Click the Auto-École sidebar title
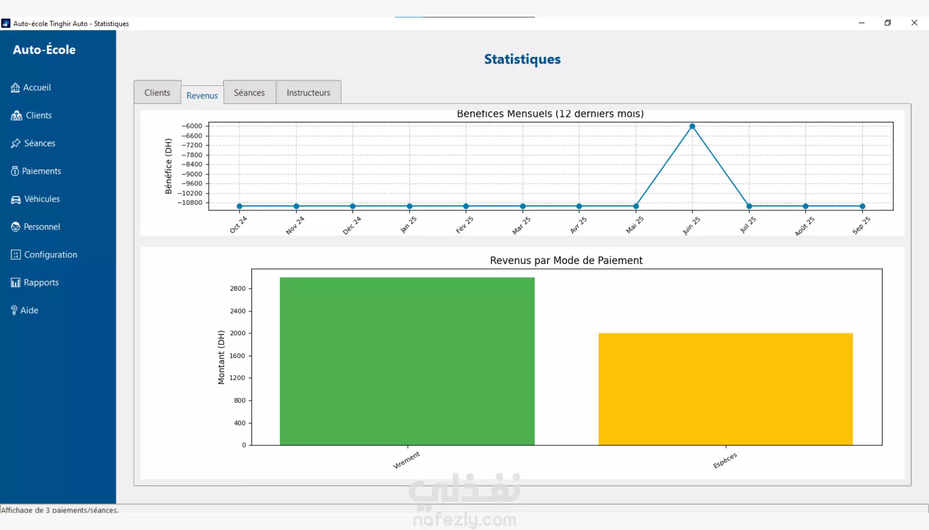This screenshot has height=530, width=929. 44,50
